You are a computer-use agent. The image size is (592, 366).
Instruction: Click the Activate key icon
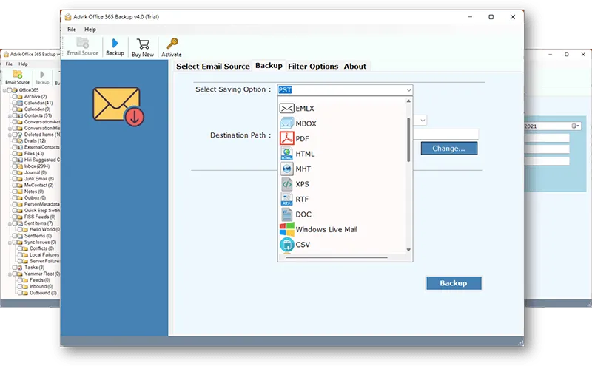click(x=172, y=44)
